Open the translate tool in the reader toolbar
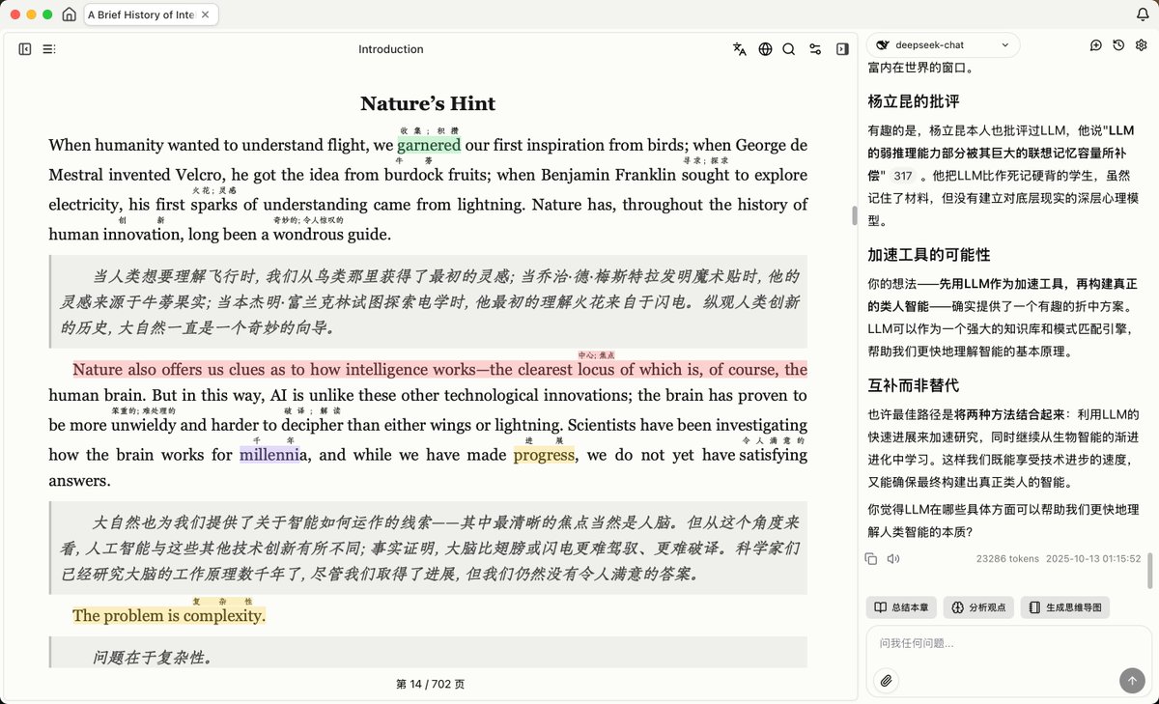This screenshot has width=1159, height=704. (x=739, y=48)
